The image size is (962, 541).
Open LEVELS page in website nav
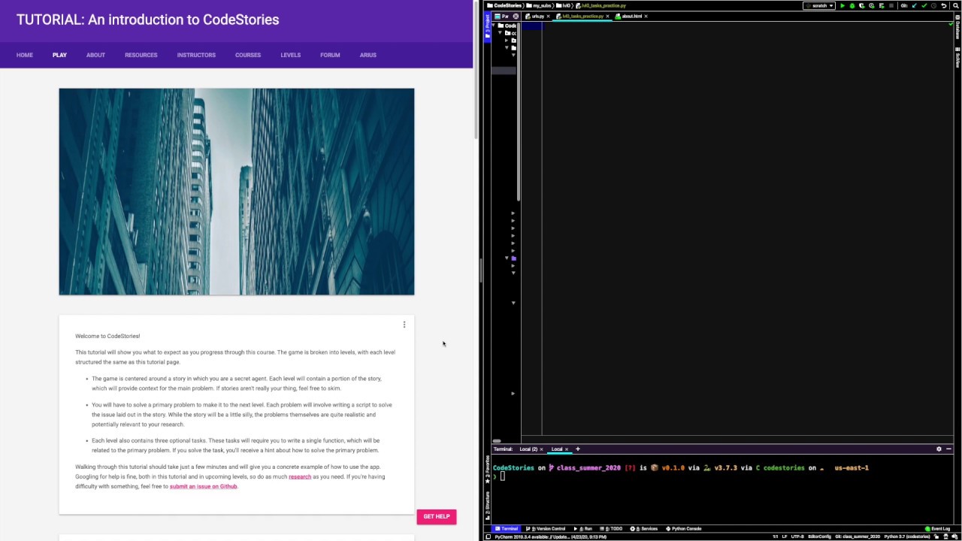tap(291, 55)
